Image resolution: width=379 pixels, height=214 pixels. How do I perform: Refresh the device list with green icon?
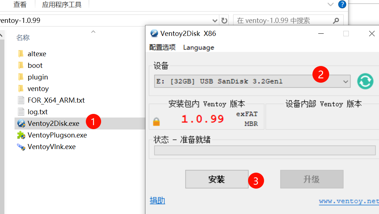[x=365, y=81]
